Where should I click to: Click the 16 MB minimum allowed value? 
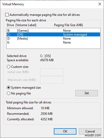click(45, 108)
